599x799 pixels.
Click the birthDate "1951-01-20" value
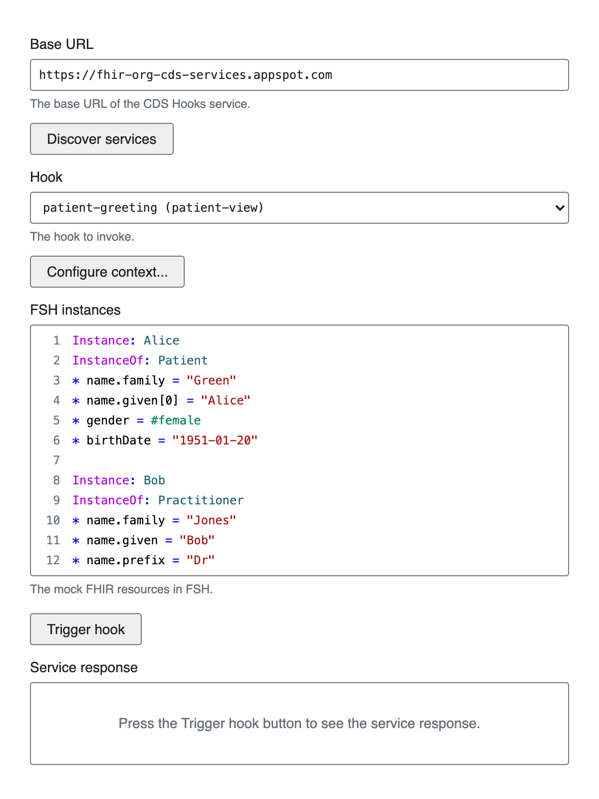(215, 440)
